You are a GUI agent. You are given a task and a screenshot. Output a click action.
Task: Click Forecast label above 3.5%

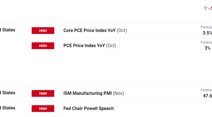pos(206,27)
